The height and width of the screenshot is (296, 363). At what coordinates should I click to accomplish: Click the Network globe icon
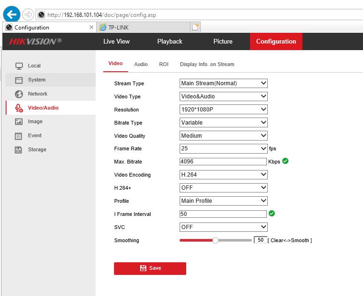pyautogui.click(x=19, y=94)
